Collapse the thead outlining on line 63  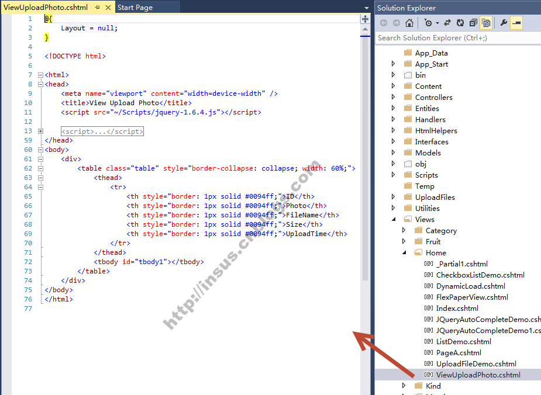[40, 178]
